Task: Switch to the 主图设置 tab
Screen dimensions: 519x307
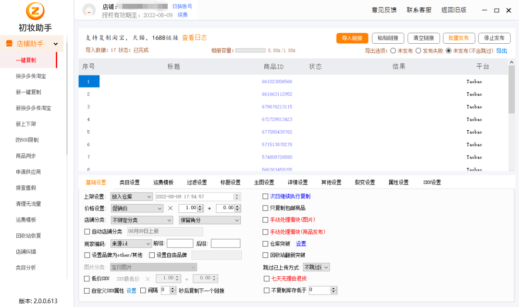Action: coord(264,182)
